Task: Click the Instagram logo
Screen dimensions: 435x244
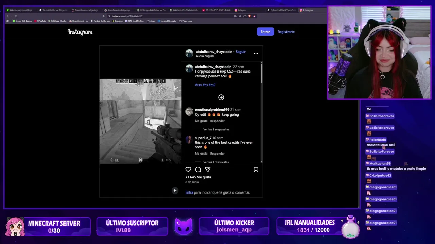Action: coord(80,32)
